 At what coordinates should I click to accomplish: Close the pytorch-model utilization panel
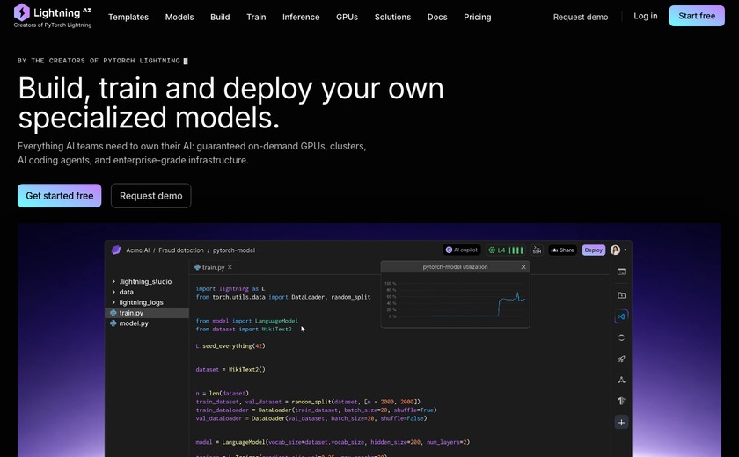pos(523,267)
